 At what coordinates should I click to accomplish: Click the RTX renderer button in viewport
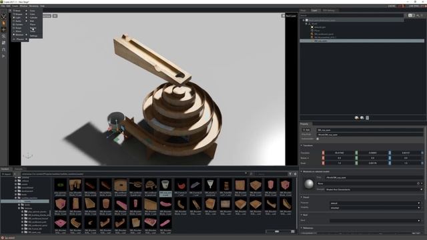pos(47,16)
